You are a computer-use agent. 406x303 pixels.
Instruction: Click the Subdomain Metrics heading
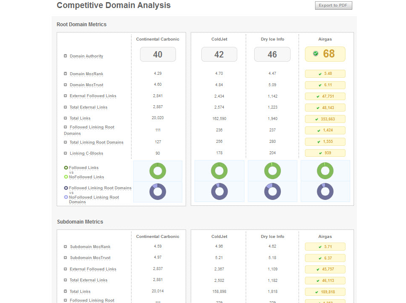click(x=80, y=222)
